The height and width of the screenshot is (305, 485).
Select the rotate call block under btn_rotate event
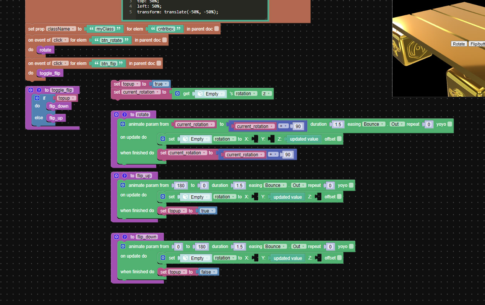click(x=45, y=50)
